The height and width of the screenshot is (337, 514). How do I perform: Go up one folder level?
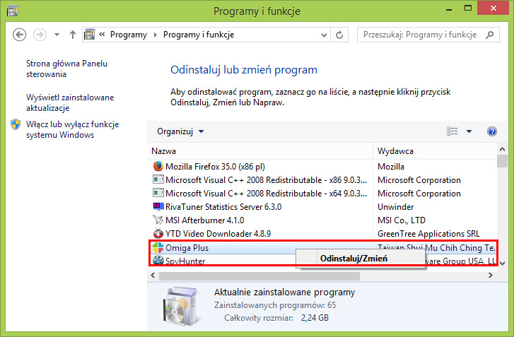pos(73,35)
